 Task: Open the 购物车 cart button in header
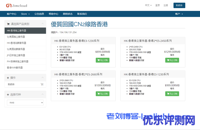[x=179, y=5]
